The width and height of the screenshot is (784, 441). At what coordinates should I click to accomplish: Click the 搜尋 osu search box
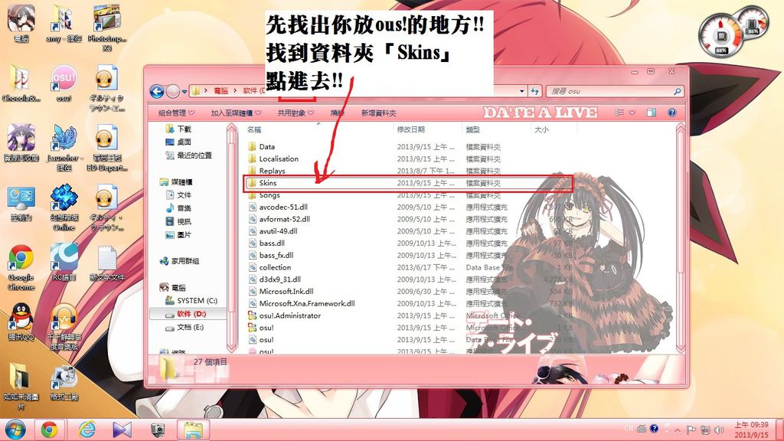614,91
